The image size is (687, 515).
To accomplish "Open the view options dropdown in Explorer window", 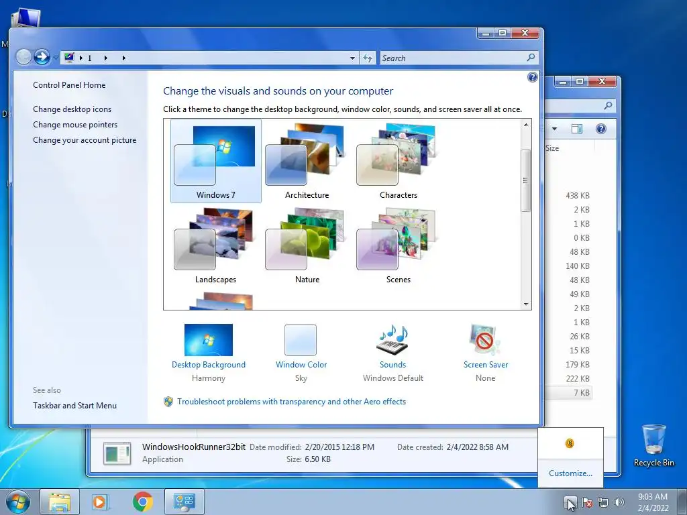I will pyautogui.click(x=554, y=129).
